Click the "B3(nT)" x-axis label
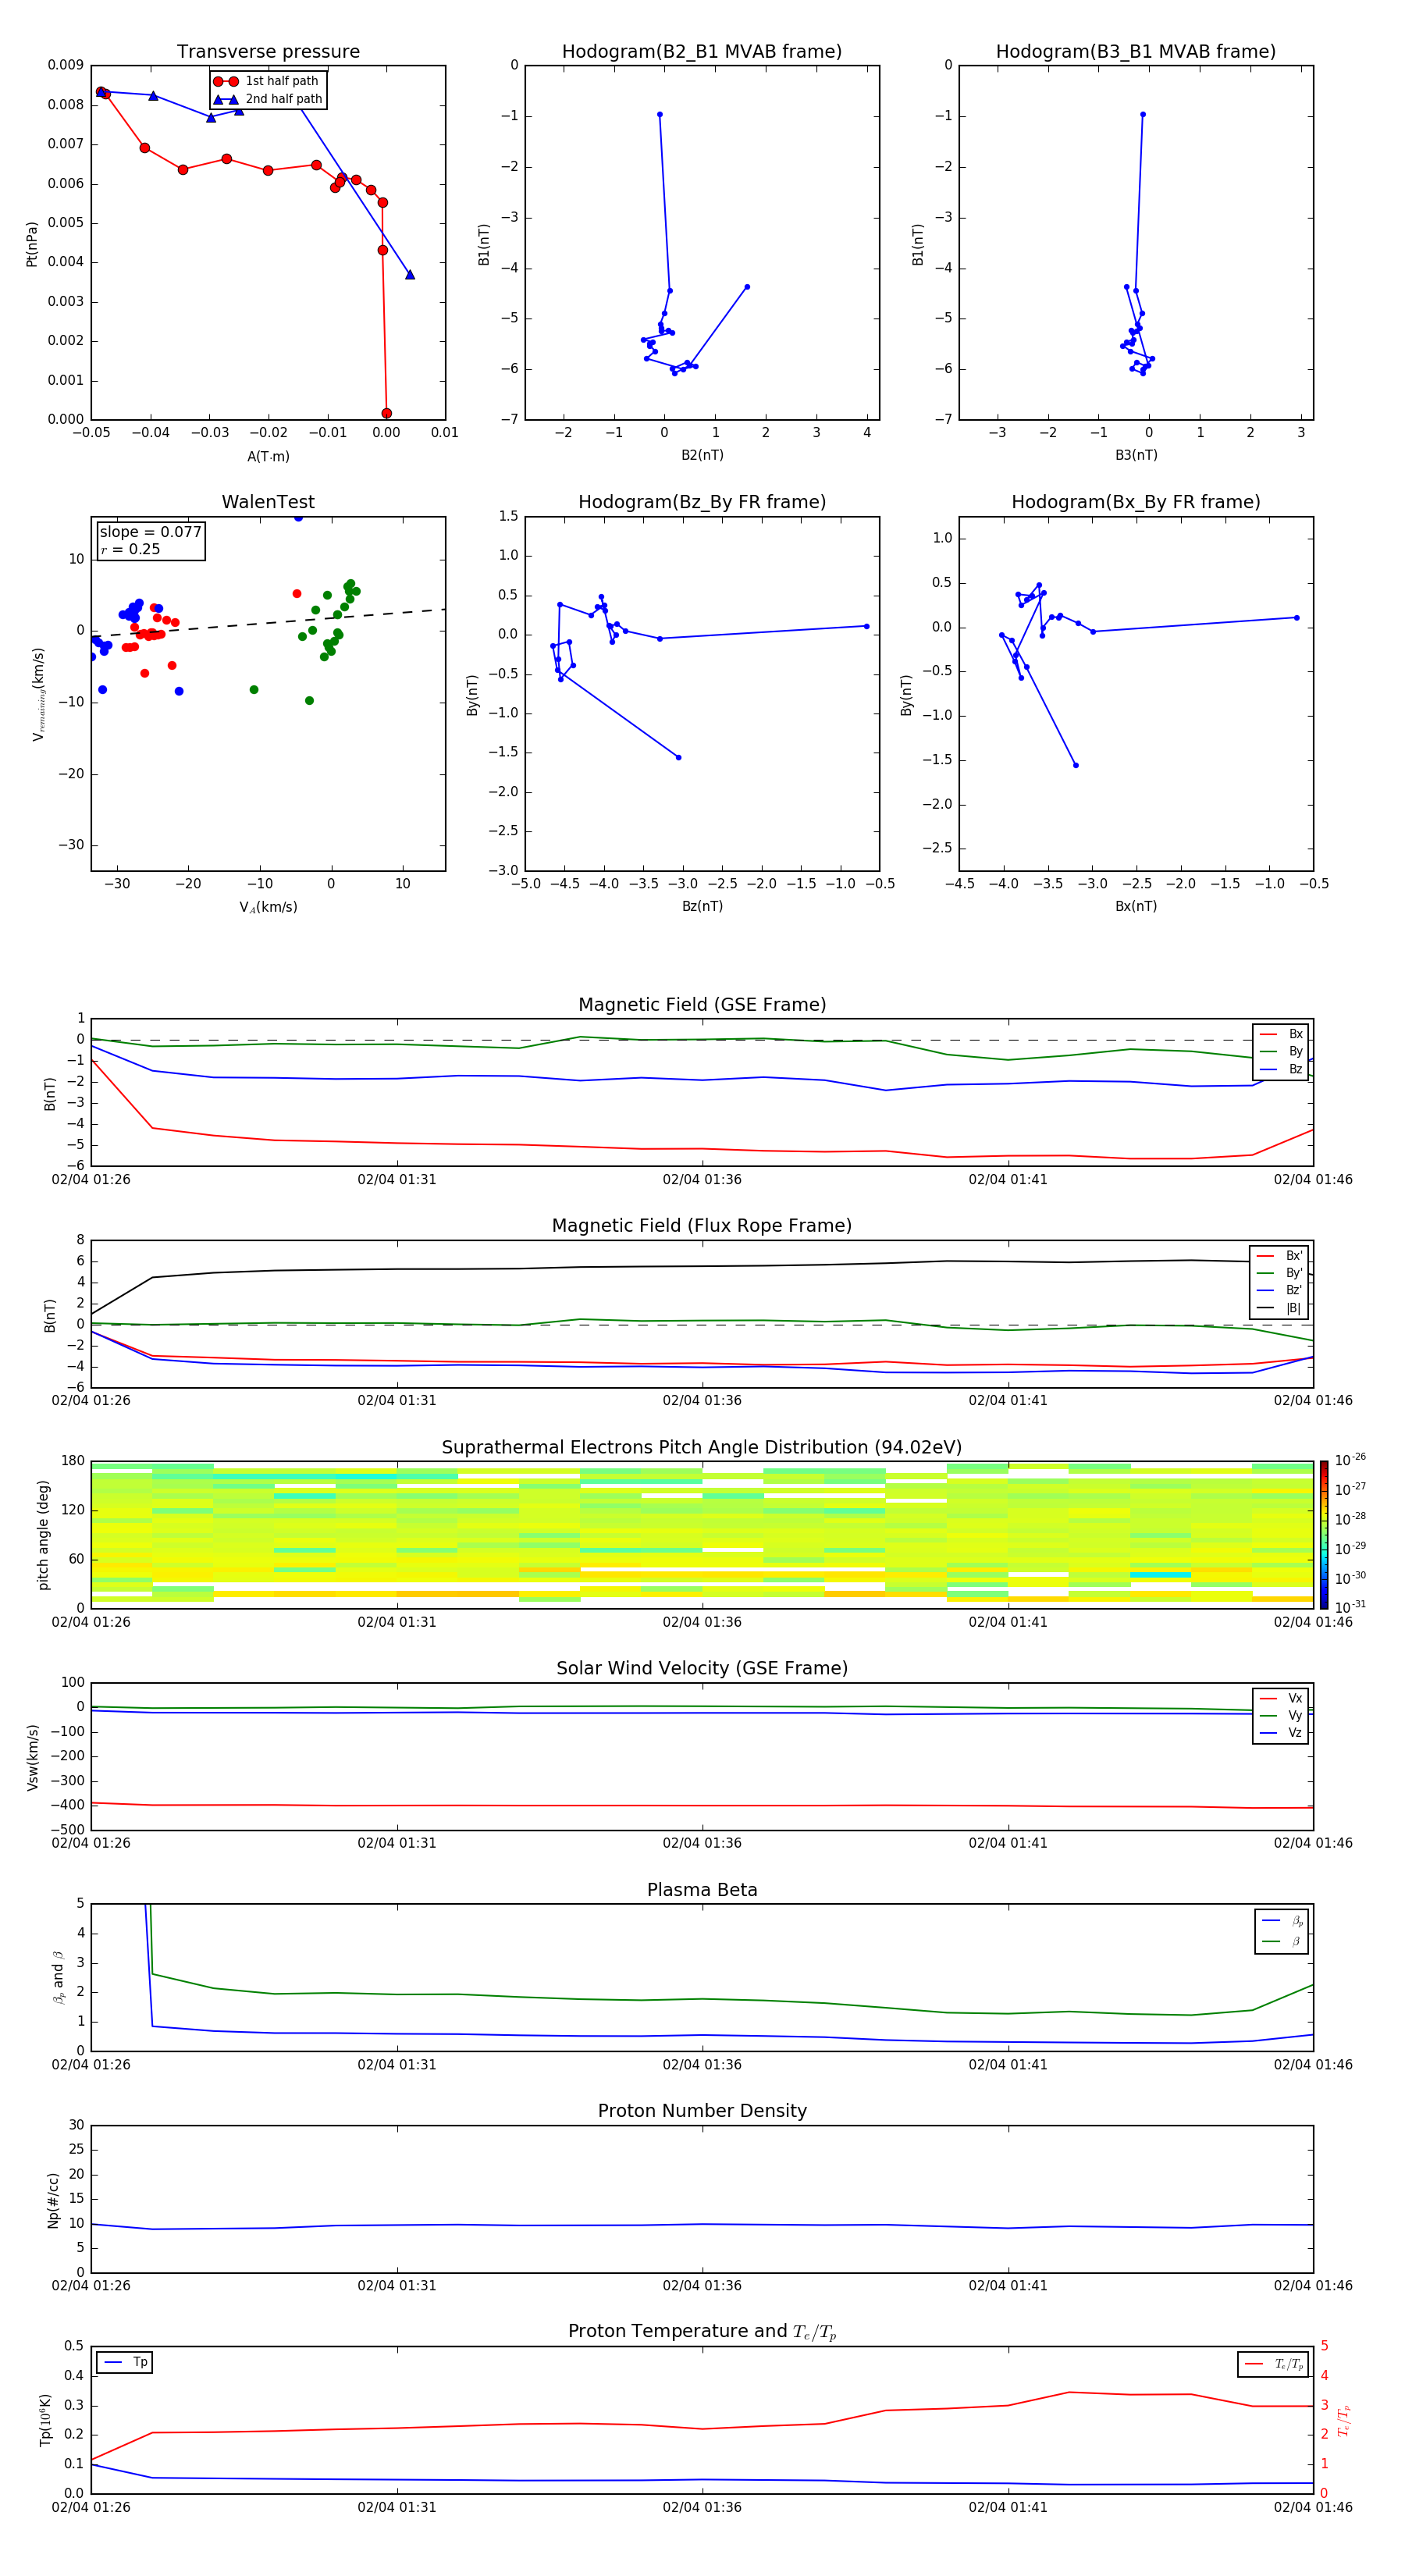1405x2576 pixels. pos(1136,455)
